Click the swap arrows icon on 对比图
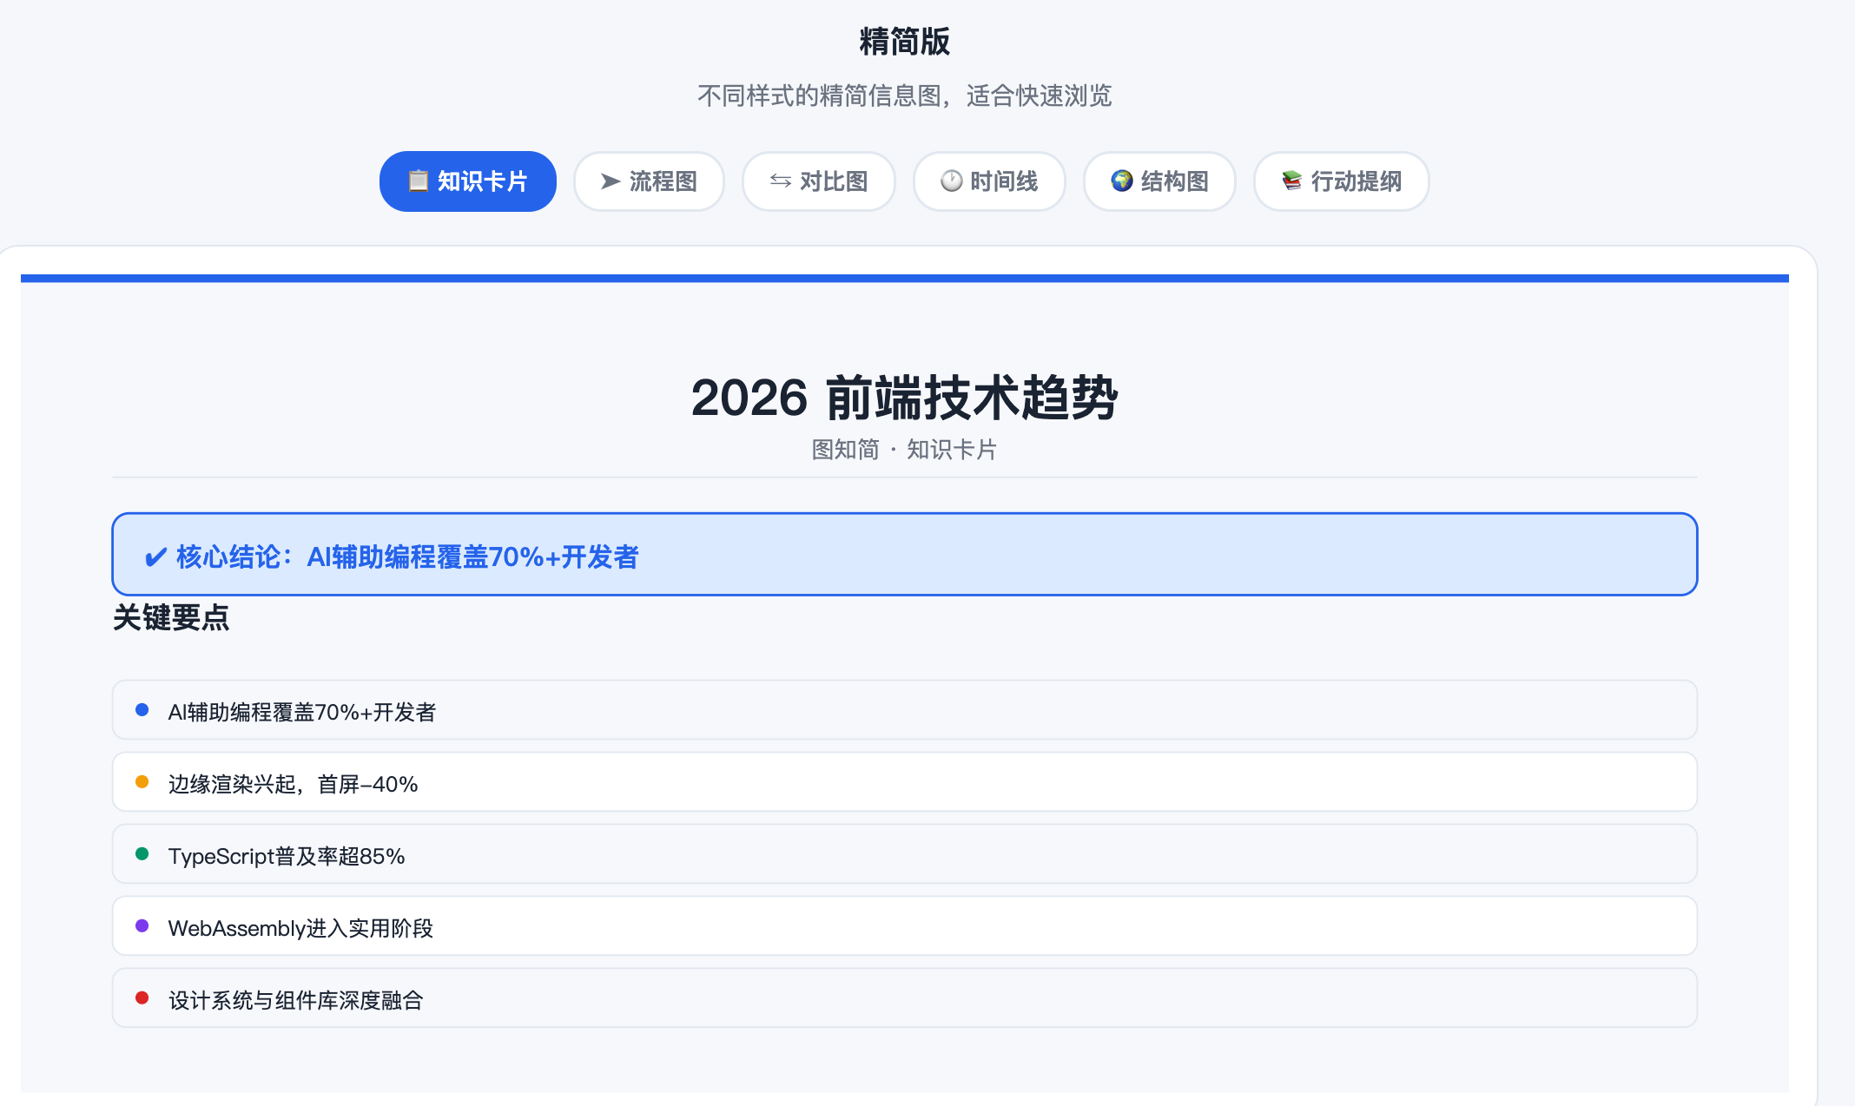This screenshot has height=1106, width=1855. [781, 181]
